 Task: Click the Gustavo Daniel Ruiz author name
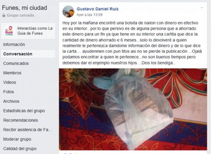pos(98,9)
